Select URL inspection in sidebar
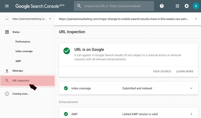The image size is (201, 118). [x=27, y=81]
